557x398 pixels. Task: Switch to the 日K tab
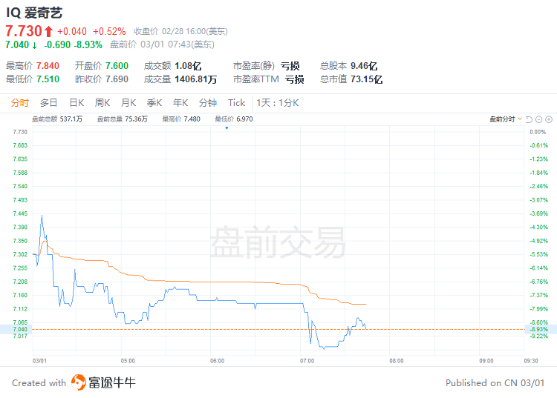(x=76, y=103)
